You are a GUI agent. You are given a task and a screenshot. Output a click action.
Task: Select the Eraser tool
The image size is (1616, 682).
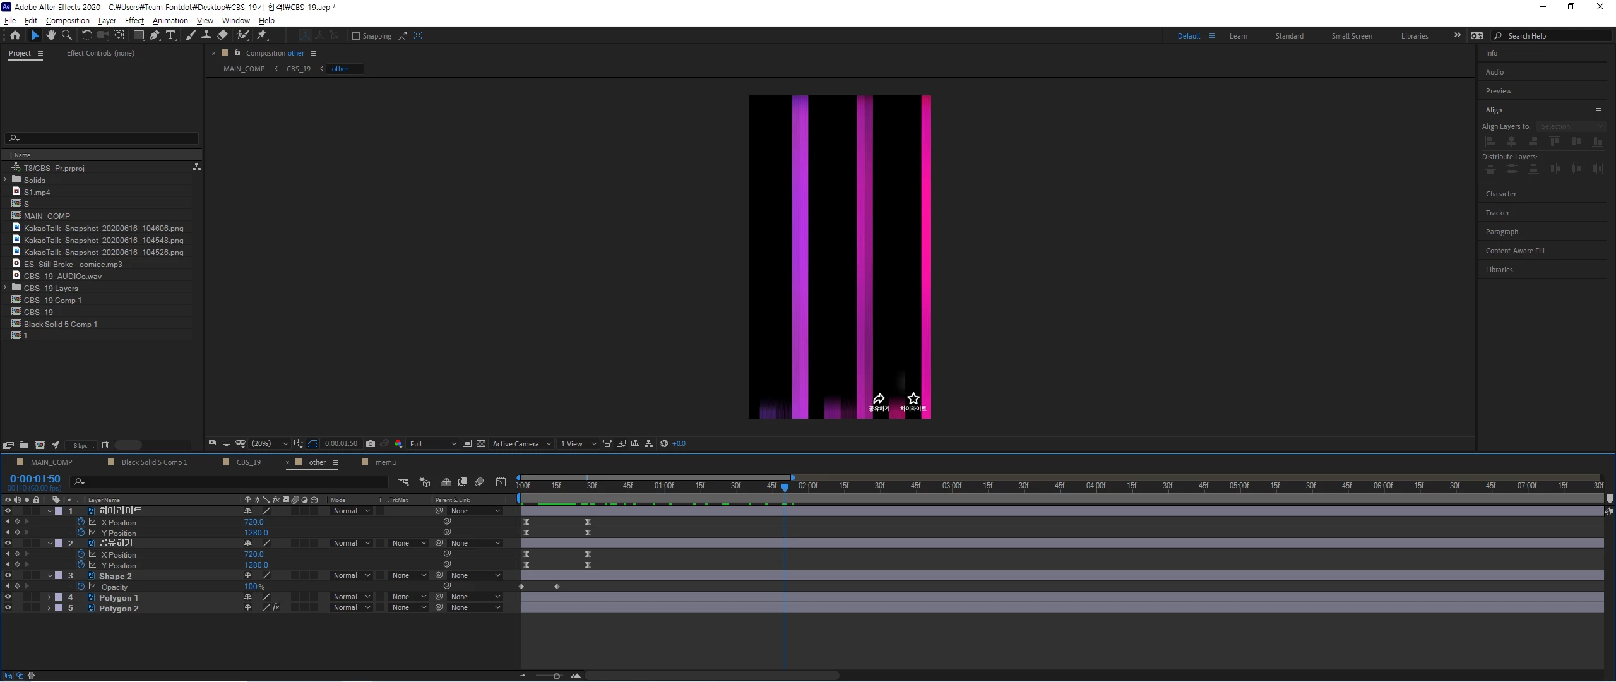pos(222,35)
